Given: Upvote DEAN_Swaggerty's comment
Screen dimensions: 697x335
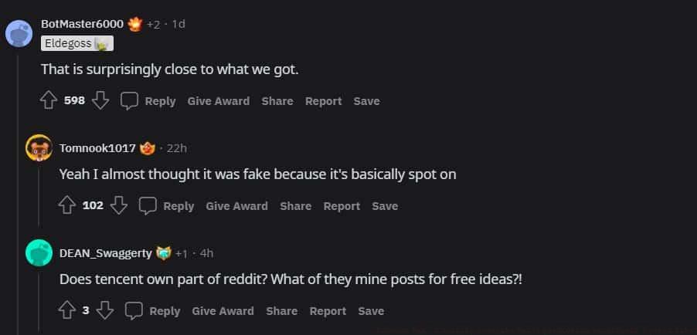Looking at the screenshot, I should 67,311.
